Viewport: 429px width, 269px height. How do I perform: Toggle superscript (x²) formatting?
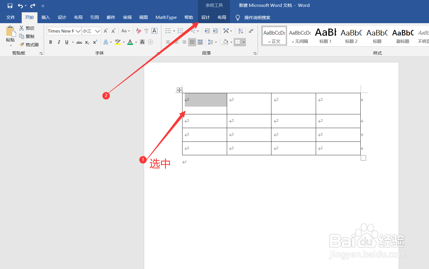pos(95,42)
